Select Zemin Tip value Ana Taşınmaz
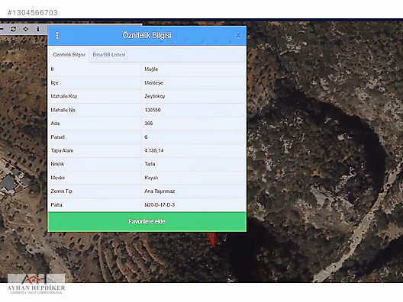 point(160,191)
